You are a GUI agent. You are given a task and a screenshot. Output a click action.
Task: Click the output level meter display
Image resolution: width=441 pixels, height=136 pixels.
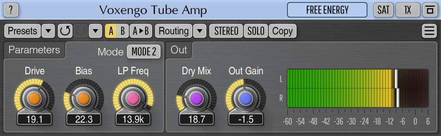pos(358,88)
